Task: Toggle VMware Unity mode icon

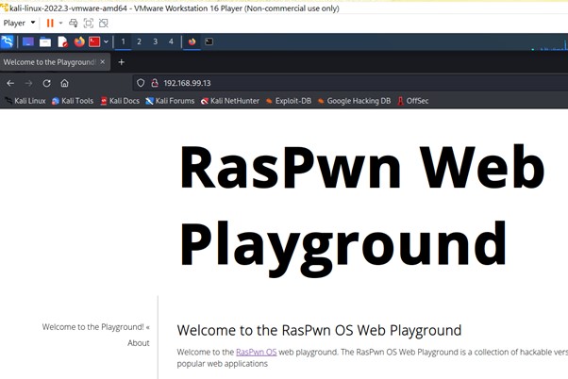Action: (104, 24)
